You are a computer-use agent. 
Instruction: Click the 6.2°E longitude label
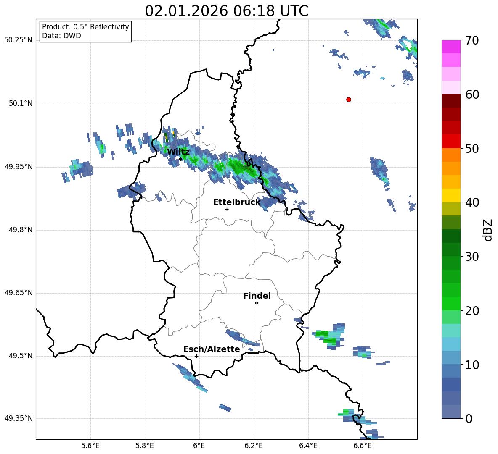pos(254,446)
